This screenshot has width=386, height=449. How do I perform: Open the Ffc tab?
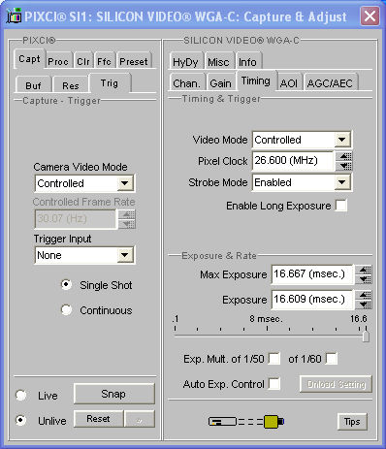(104, 61)
